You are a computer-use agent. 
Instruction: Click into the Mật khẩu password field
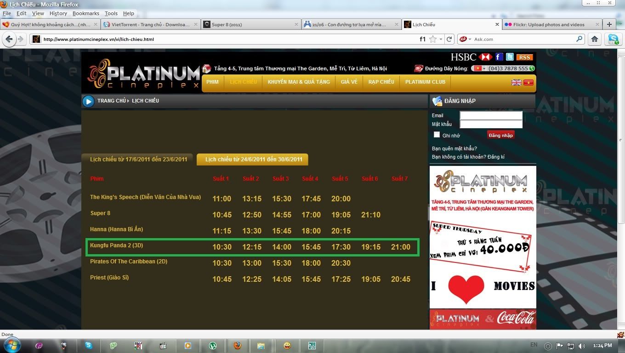pos(491,124)
